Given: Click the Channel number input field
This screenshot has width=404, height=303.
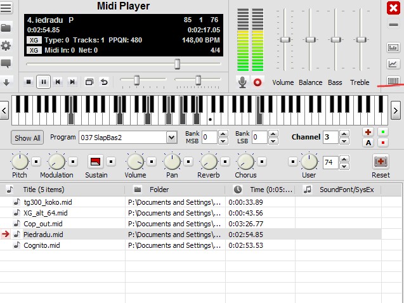Looking at the screenshot, I should (330, 137).
